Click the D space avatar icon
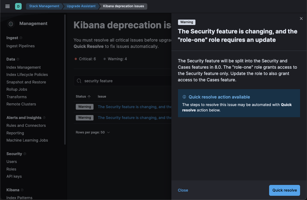 (x=18, y=6)
